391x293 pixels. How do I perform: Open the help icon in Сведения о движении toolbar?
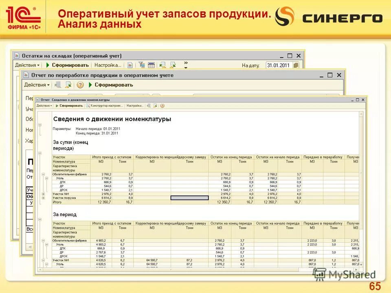point(162,105)
